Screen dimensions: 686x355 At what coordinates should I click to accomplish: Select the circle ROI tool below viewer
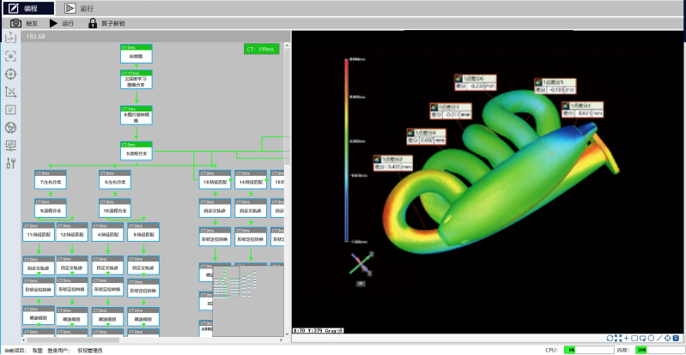coord(651,338)
